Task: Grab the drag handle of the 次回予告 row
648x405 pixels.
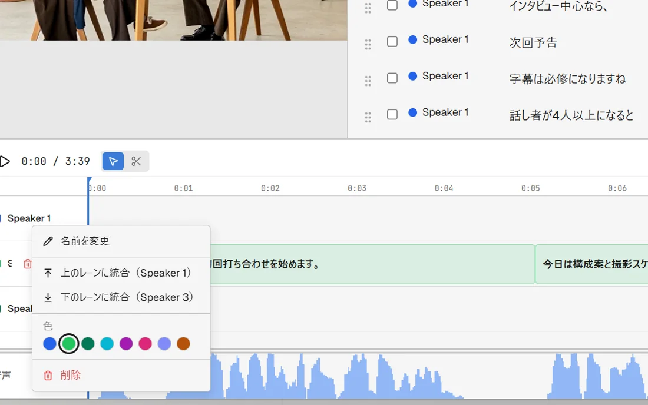Action: [368, 44]
